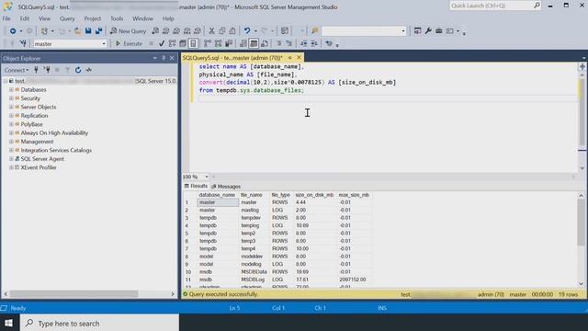Click Database Engine Query icon next to New Query

[x=155, y=31]
